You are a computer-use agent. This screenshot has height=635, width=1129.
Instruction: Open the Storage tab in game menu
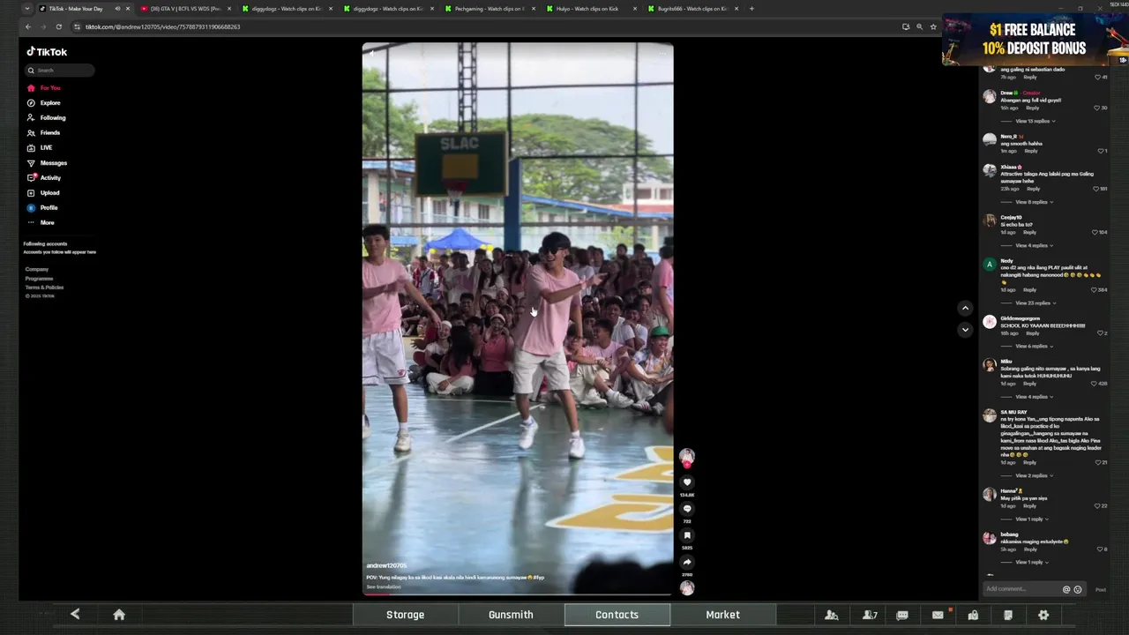pos(405,615)
